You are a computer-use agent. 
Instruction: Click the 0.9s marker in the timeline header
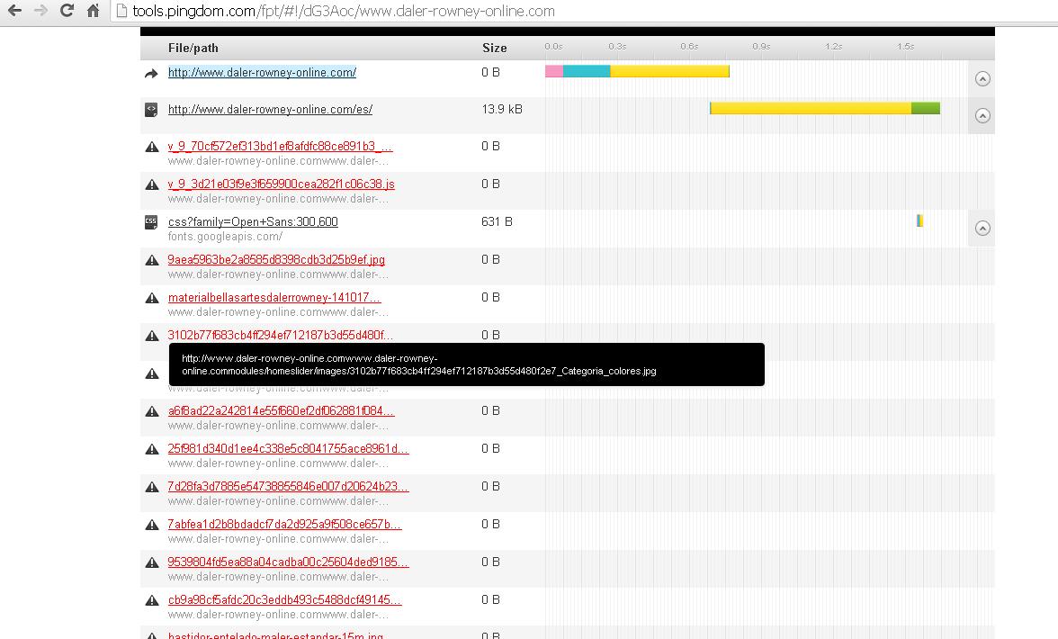pyautogui.click(x=761, y=47)
